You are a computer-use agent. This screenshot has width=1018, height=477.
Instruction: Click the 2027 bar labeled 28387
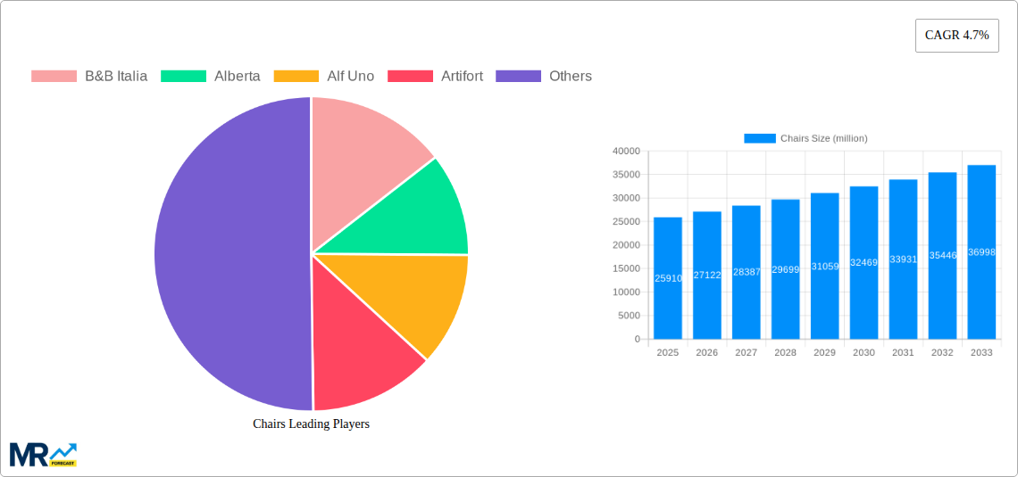[747, 272]
